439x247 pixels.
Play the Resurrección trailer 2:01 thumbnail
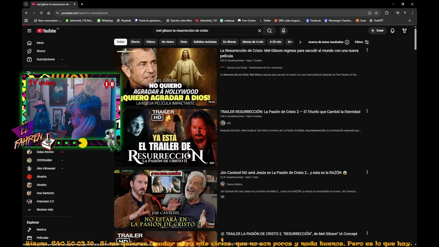point(166,138)
